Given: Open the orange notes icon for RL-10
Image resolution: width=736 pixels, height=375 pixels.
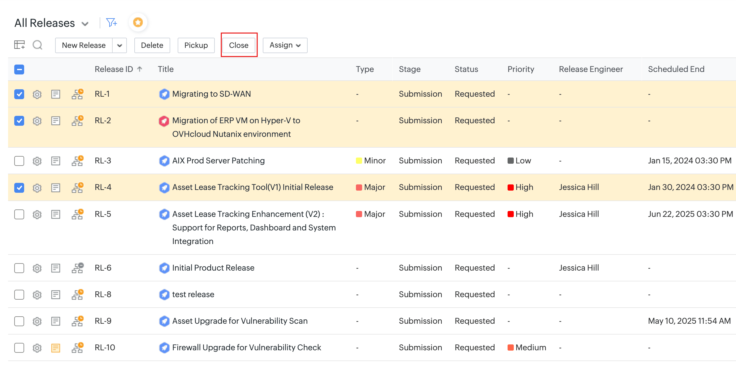Looking at the screenshot, I should pos(56,348).
